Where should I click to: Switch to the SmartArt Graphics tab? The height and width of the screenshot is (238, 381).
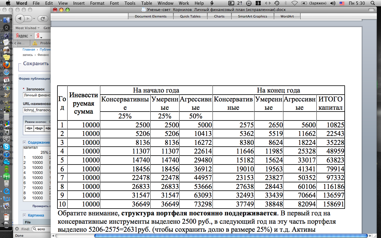coord(252,16)
